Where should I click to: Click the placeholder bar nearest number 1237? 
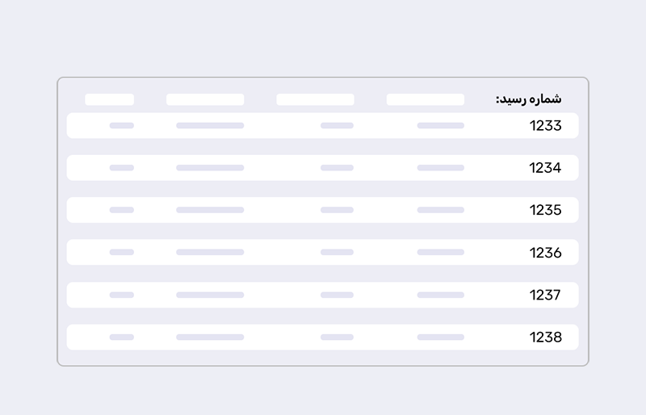pyautogui.click(x=440, y=295)
